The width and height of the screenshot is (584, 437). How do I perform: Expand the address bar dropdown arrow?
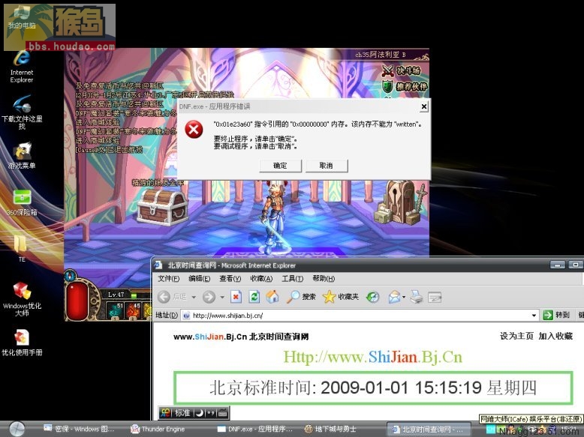point(534,316)
